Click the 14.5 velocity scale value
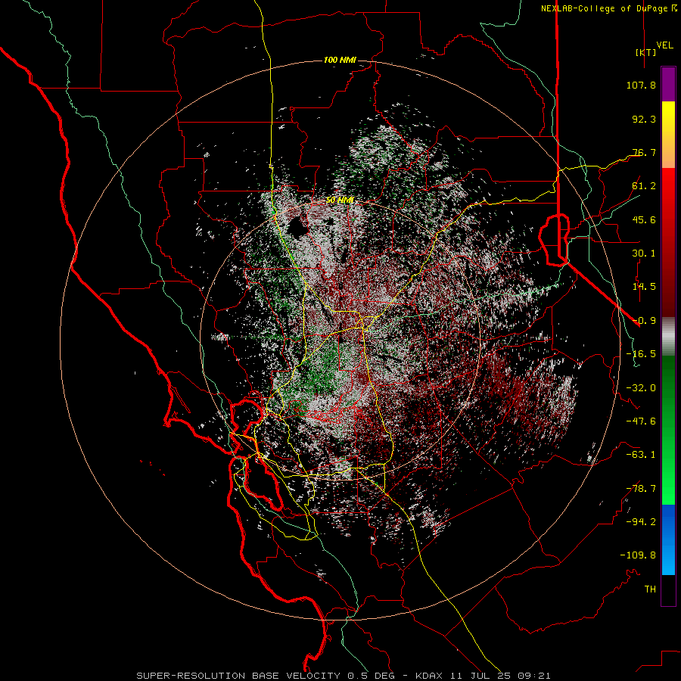 pyautogui.click(x=644, y=287)
